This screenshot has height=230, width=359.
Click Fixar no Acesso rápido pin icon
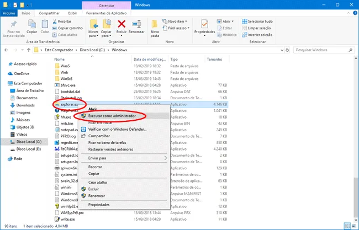click(14, 25)
